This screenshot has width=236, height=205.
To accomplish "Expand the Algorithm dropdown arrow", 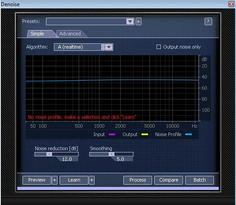I will coord(109,47).
